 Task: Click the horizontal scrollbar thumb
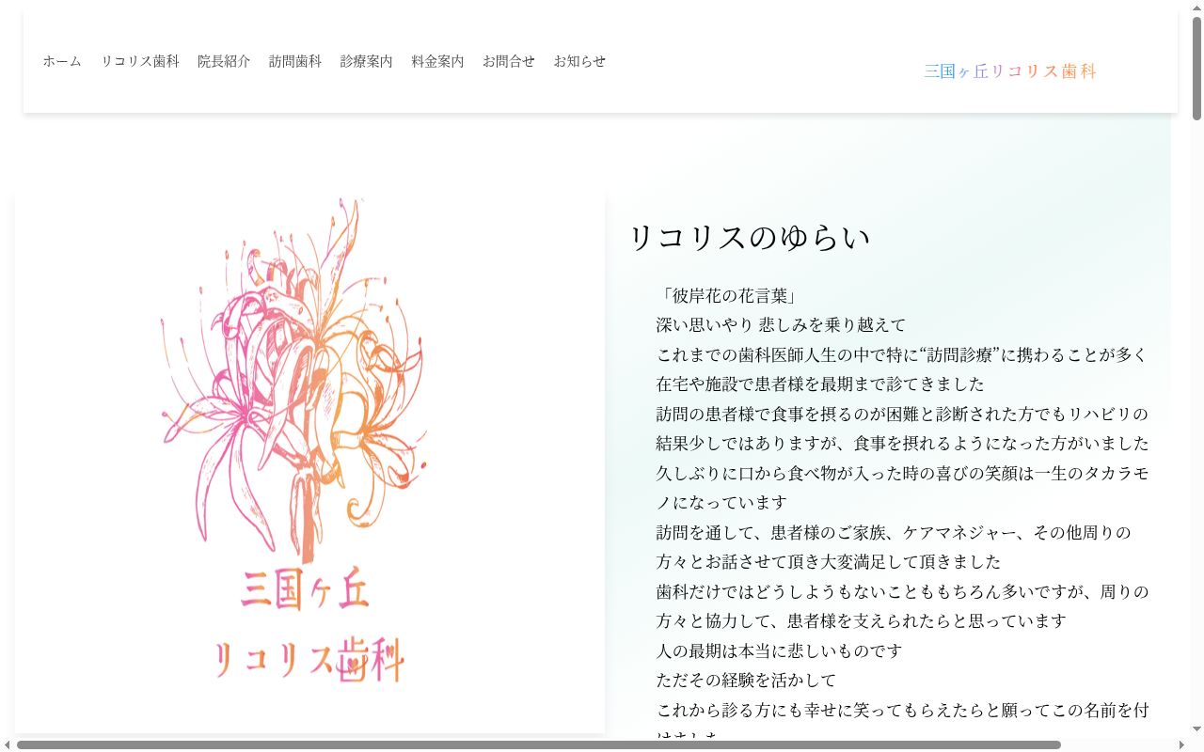538,744
